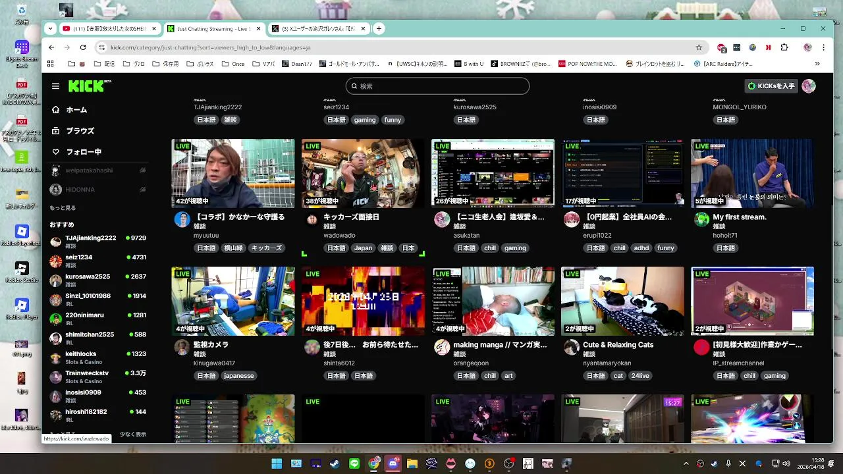Select the adhd tag under erupi1022 stream

(x=641, y=248)
